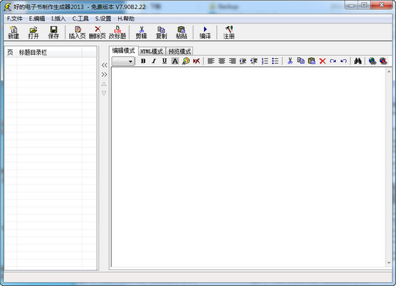
Task: Toggle underline formatting in editor toolbar
Action: point(164,61)
